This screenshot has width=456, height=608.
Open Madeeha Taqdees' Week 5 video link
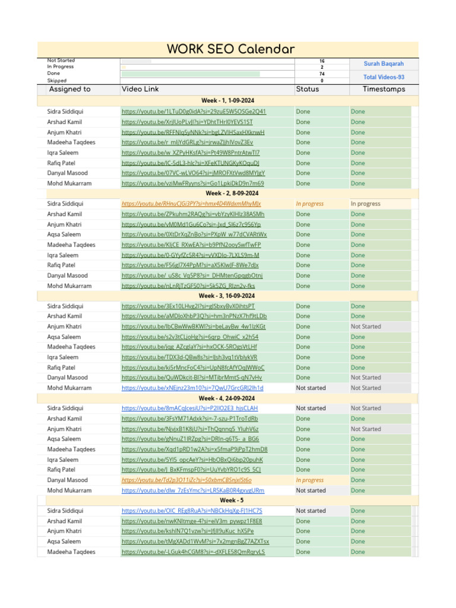point(193,552)
